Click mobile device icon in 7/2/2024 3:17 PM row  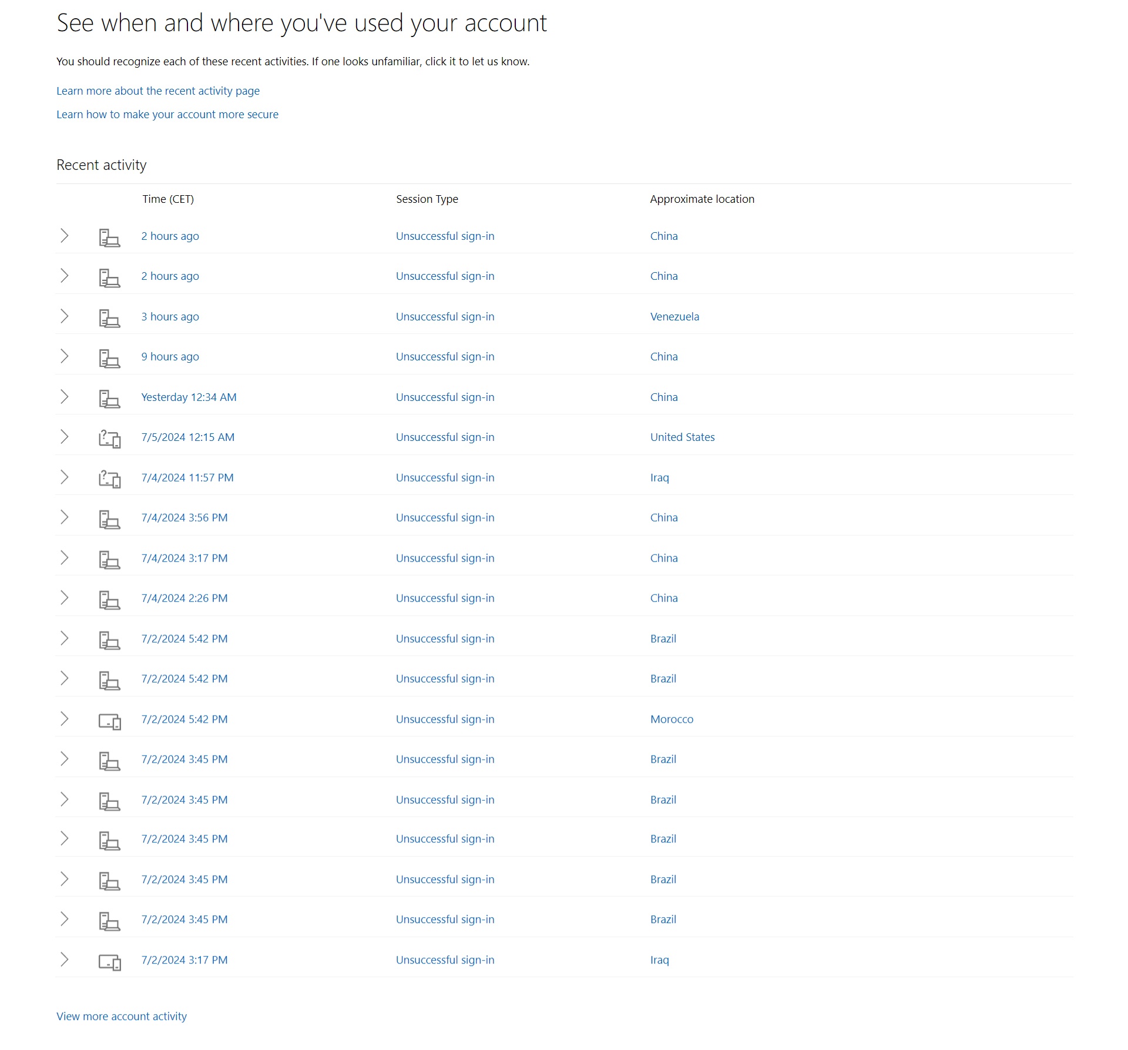(109, 962)
